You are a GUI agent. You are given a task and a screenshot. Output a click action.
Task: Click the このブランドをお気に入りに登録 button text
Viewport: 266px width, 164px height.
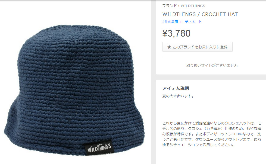[200, 47]
